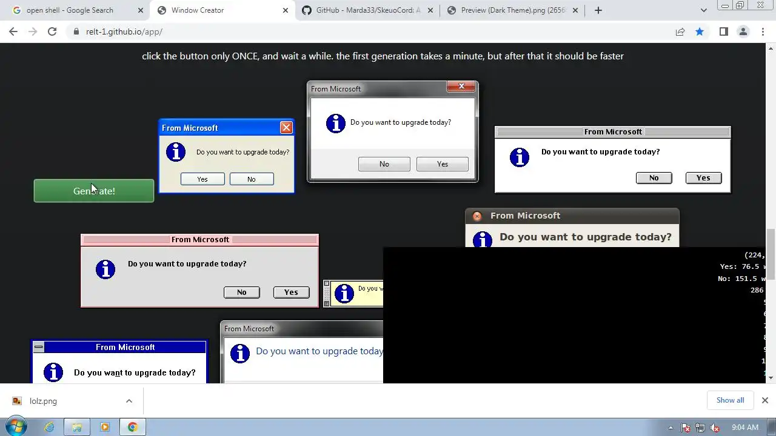Click the info icon in the white striped-title dialog
The width and height of the screenshot is (776, 436).
(x=520, y=157)
